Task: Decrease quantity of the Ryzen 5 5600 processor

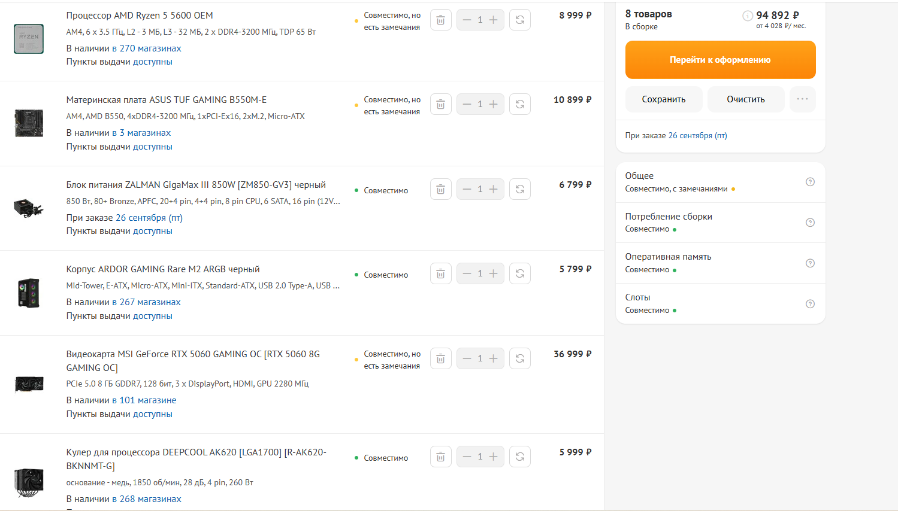Action: 467,20
